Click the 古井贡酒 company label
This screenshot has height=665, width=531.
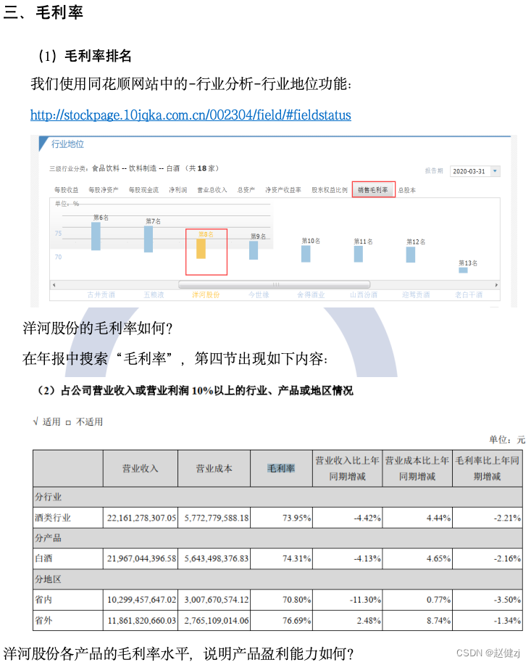101,294
